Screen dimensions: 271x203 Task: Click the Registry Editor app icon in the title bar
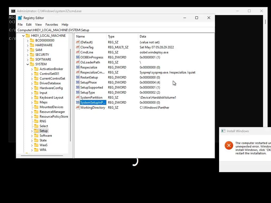click(20, 18)
